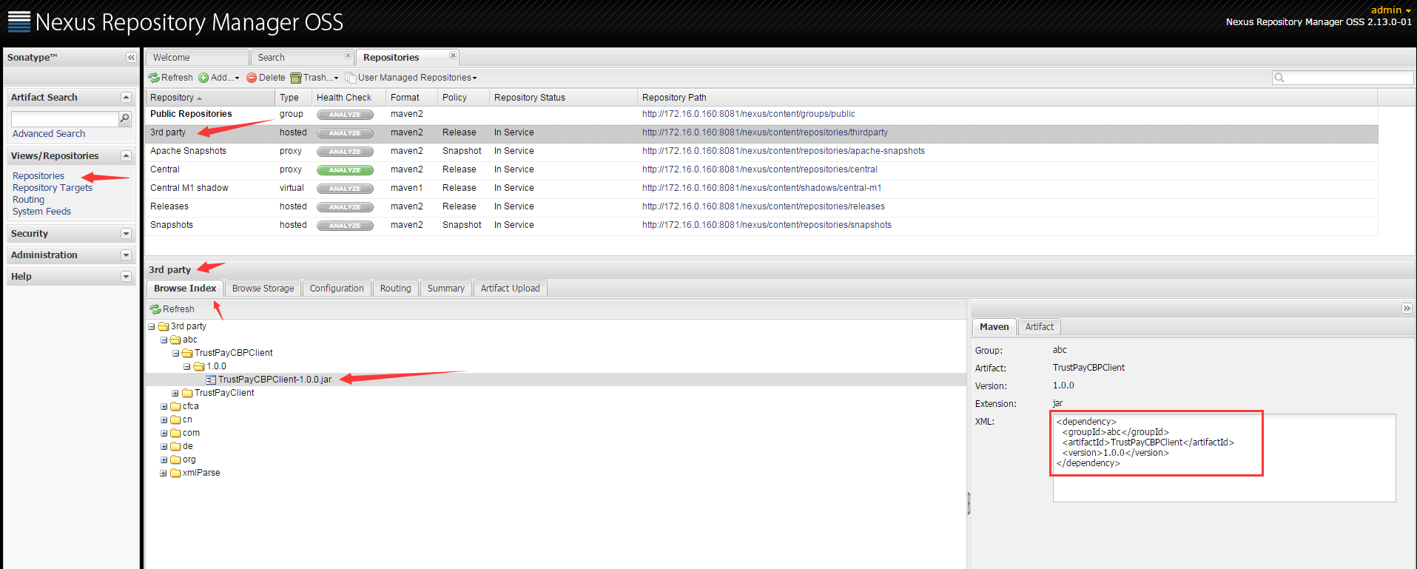Image resolution: width=1417 pixels, height=569 pixels.
Task: Click the TrustPayCBPClient-1.0.0.jar file icon
Action: pos(211,380)
